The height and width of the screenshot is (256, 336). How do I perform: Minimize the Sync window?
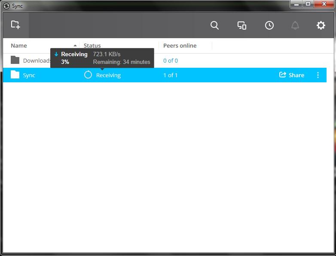pyautogui.click(x=296, y=4)
